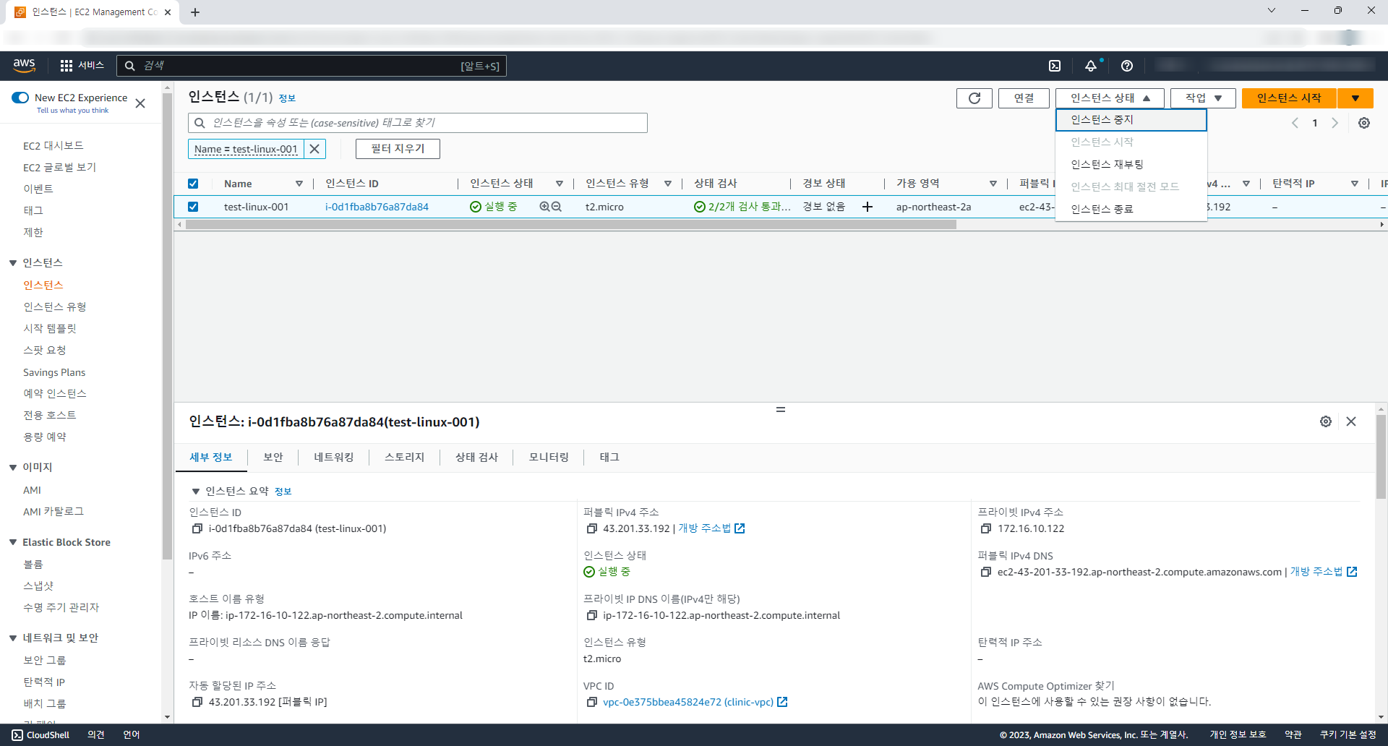Copy auto-assigned IP address

tap(197, 702)
